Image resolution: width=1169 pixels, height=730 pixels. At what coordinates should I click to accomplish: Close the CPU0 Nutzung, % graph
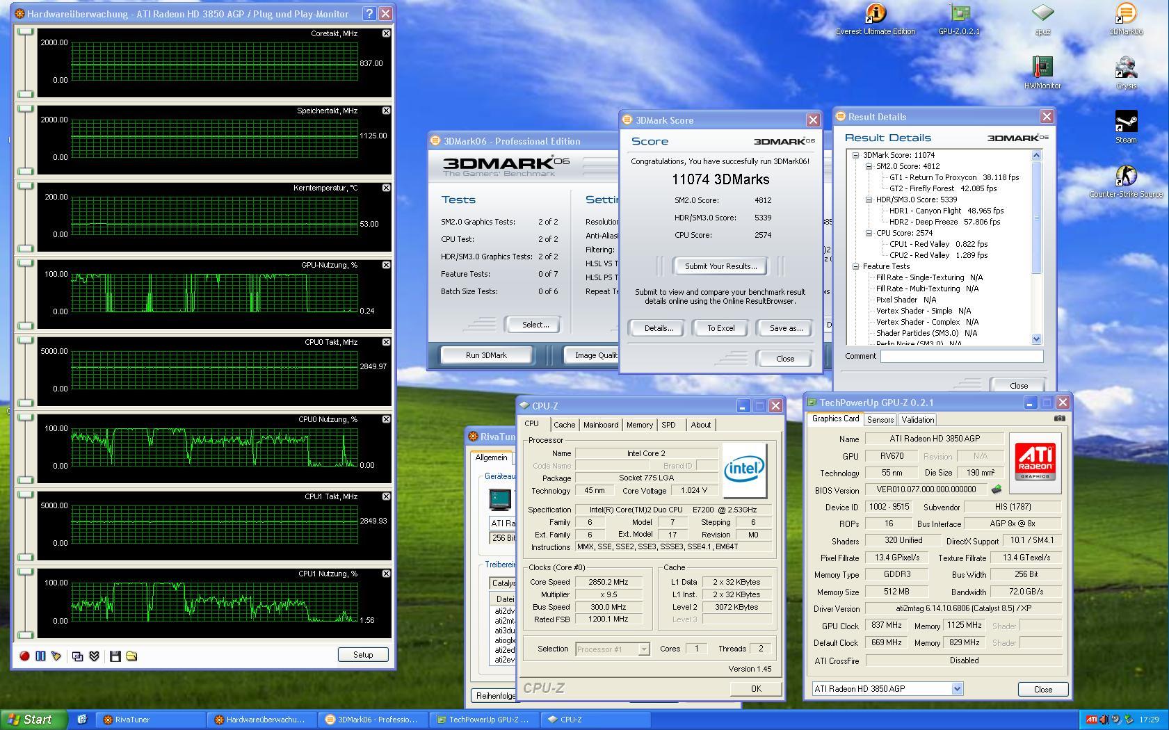click(x=386, y=419)
